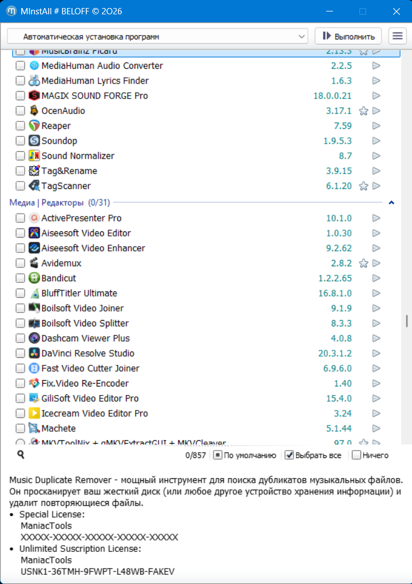412x584 pixels.
Task: Click the Dashcam Viewer Plus icon
Action: coord(34,338)
